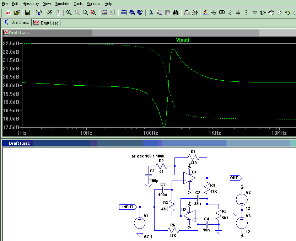Click the 10KHz frequency axis label
The image size is (296, 241).
[x=279, y=133]
